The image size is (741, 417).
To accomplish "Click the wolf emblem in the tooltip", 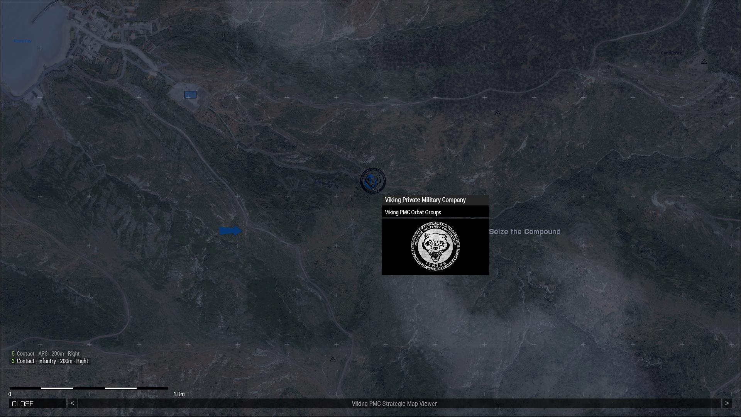I will pyautogui.click(x=435, y=246).
